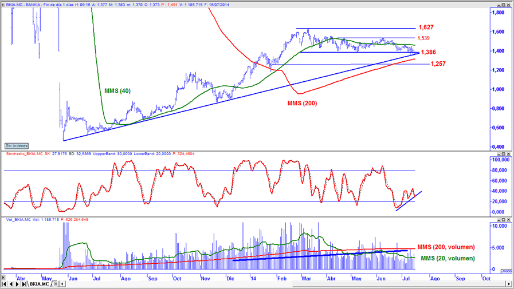Open the H tab

56,284
